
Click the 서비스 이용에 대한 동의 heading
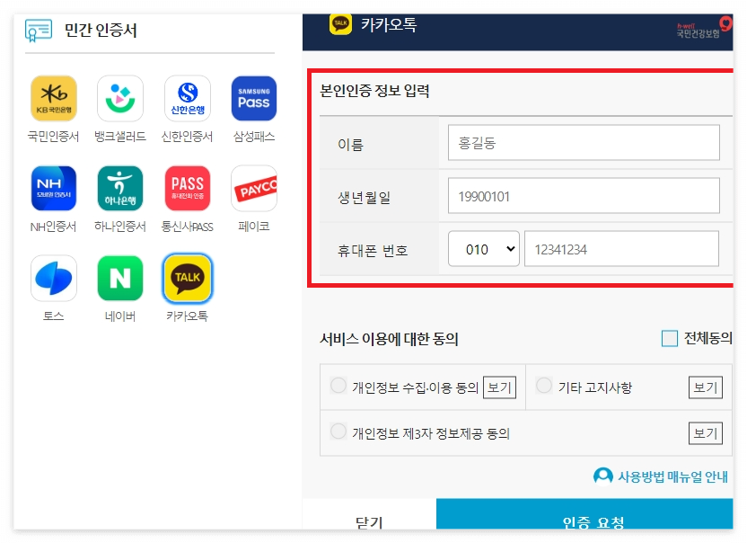pos(389,339)
